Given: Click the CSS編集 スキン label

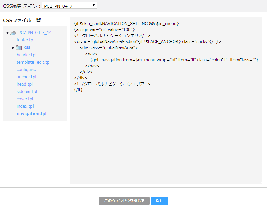Looking at the screenshot, I should click(x=22, y=6).
